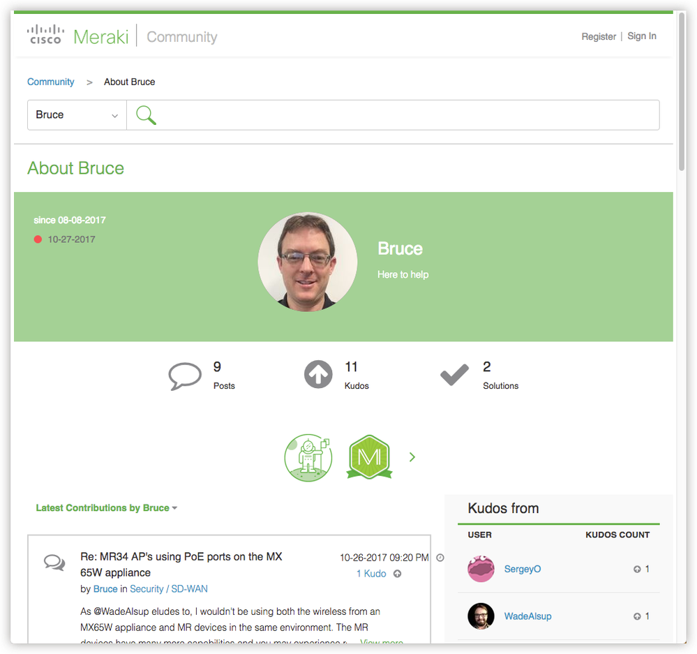
Task: Click the Register link
Action: point(599,36)
